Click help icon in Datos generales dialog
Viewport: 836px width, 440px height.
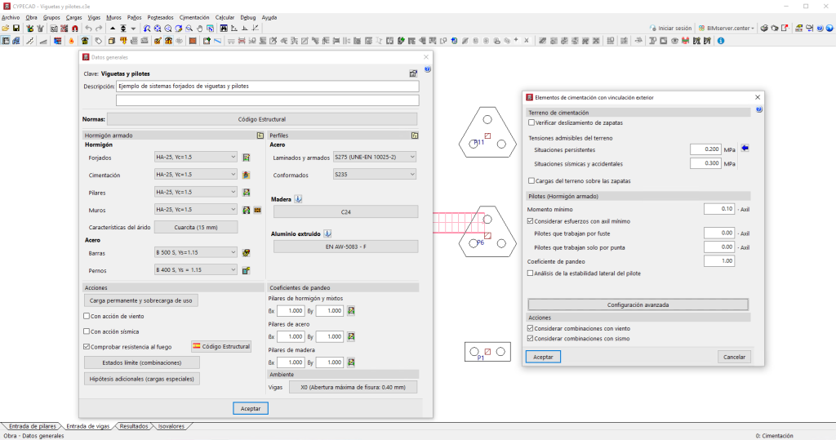tap(428, 69)
